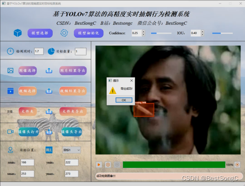Click the 检测用时 field showing 1.7
The height and width of the screenshot is (186, 245).
pos(39,51)
